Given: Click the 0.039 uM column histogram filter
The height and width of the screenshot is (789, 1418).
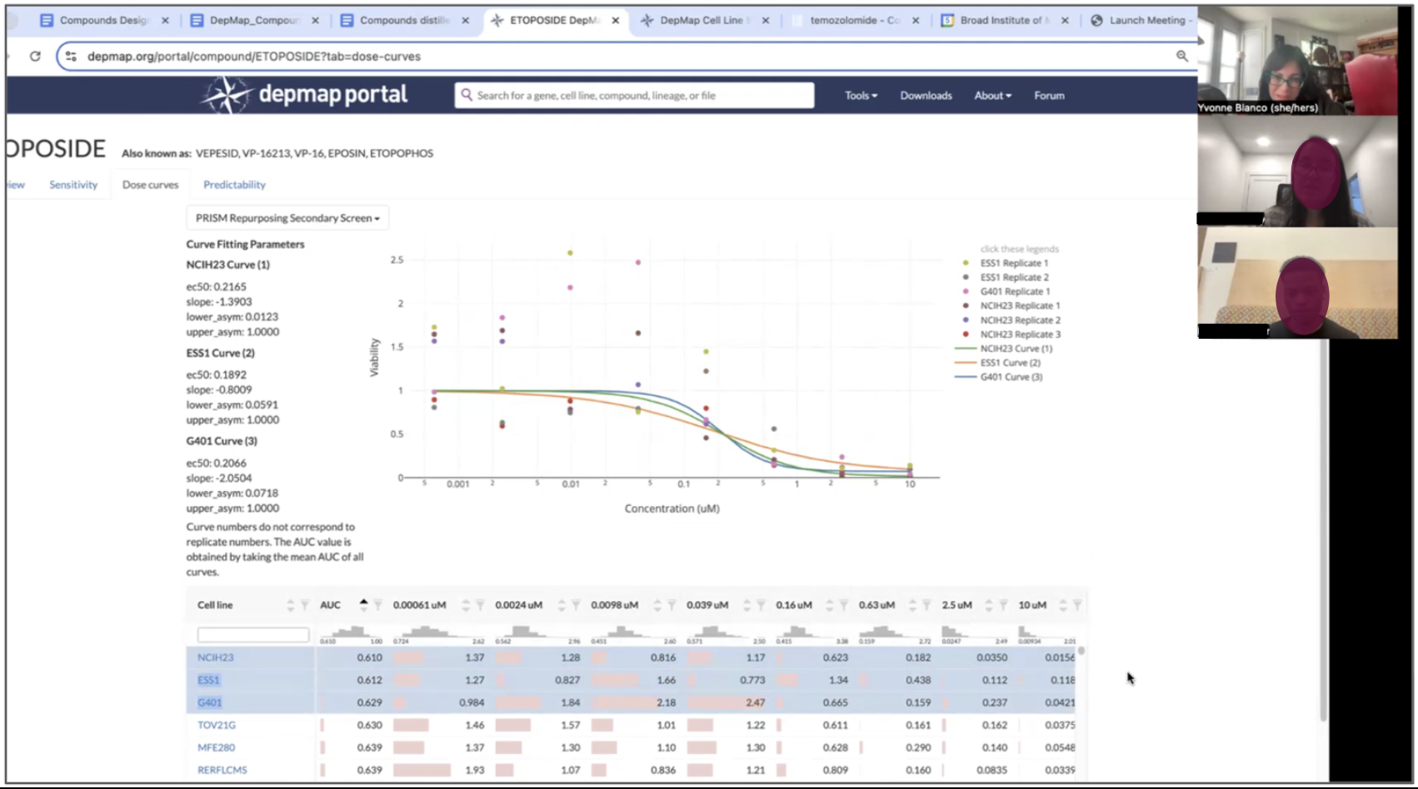Looking at the screenshot, I should (x=726, y=634).
